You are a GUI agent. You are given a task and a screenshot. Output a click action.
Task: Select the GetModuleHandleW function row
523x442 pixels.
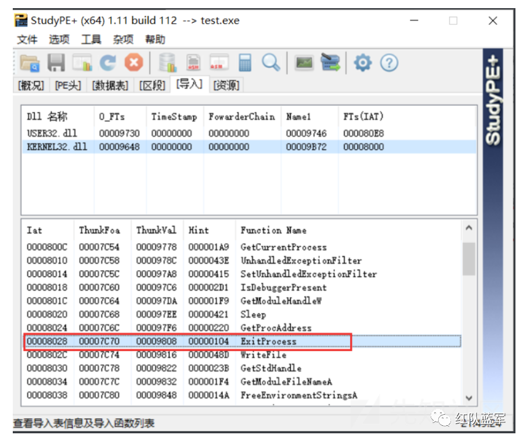[242, 300]
